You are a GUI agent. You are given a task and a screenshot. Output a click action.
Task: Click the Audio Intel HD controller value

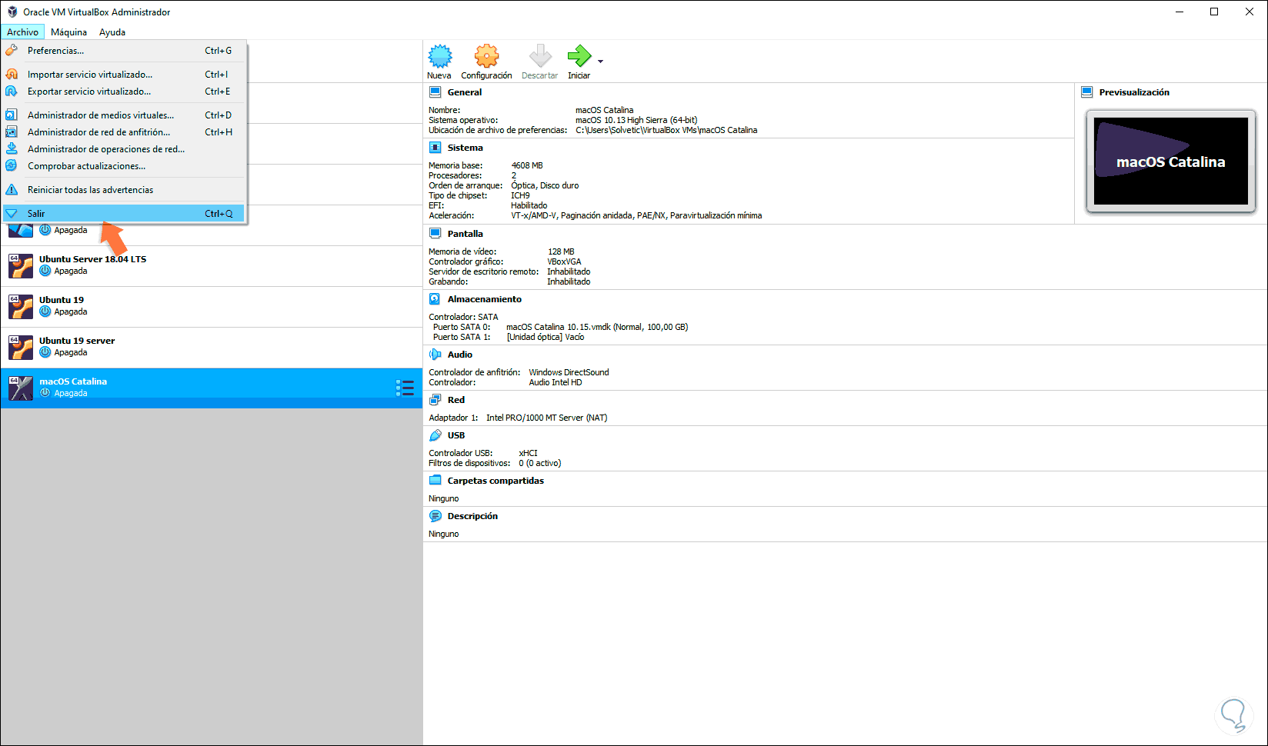(556, 382)
